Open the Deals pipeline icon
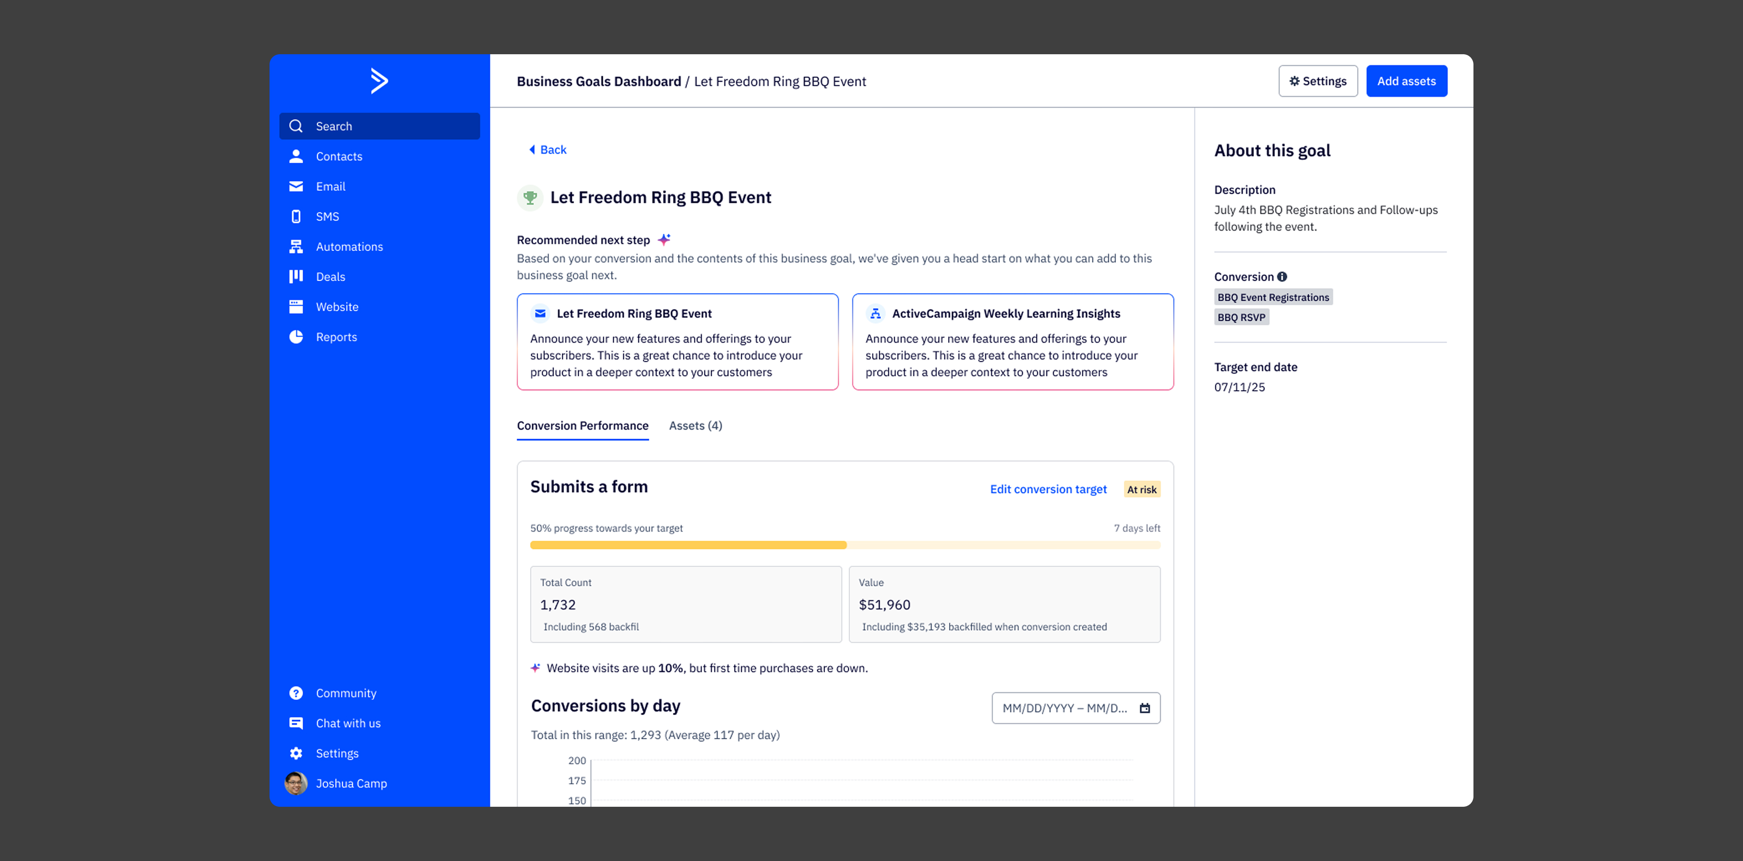This screenshot has height=861, width=1743. pyautogui.click(x=296, y=277)
